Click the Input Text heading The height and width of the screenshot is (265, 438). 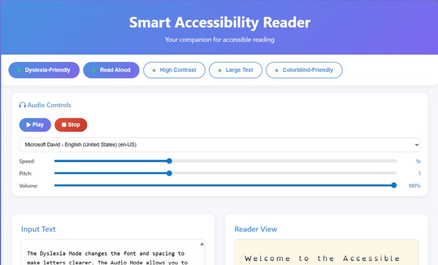click(x=38, y=229)
